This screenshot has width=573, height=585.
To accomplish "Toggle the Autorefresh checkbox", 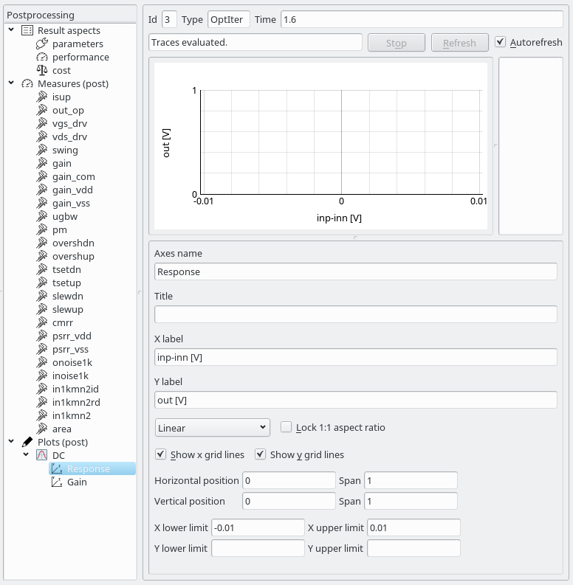I will pos(501,43).
